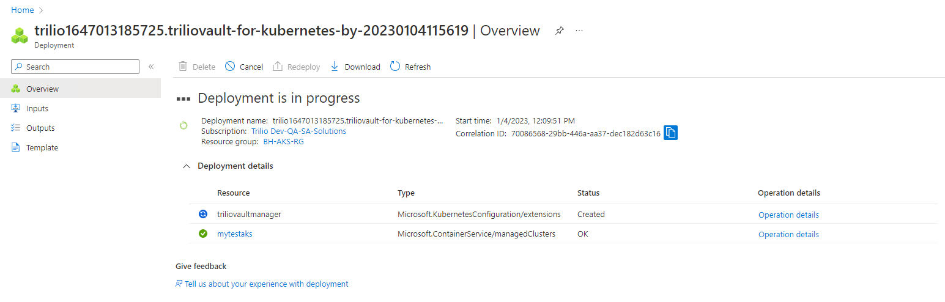Download the deployment from toolbar
This screenshot has height=302, width=945.
coord(355,67)
